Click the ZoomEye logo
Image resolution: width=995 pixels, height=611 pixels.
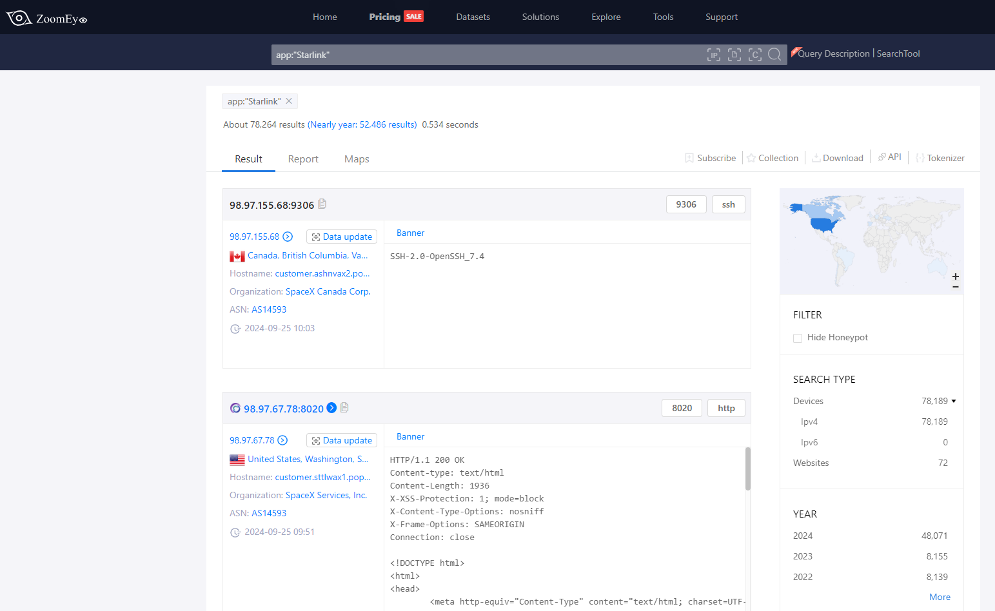click(x=46, y=18)
